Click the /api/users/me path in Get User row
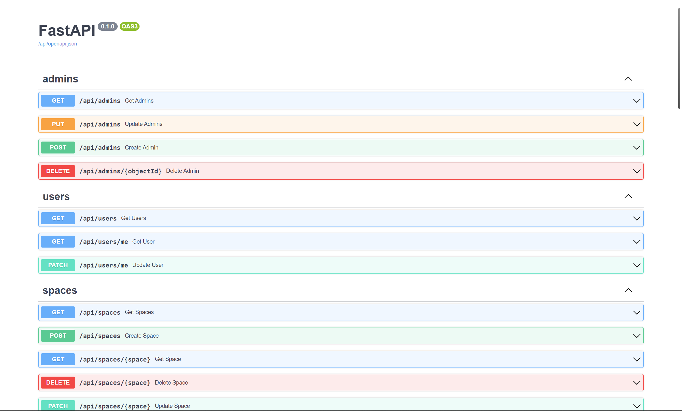 (x=104, y=242)
